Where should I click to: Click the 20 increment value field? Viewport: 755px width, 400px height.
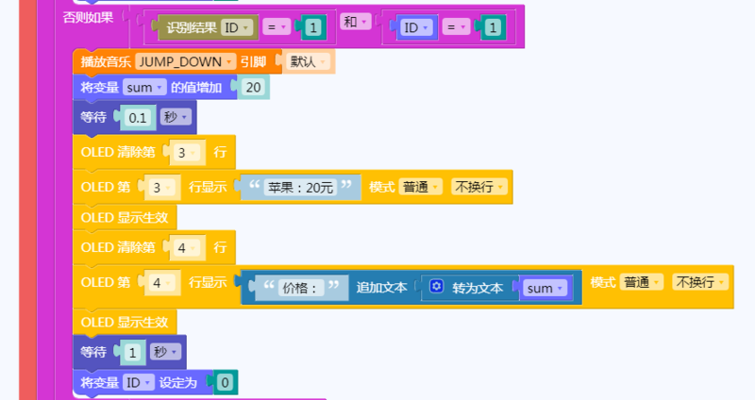click(253, 88)
